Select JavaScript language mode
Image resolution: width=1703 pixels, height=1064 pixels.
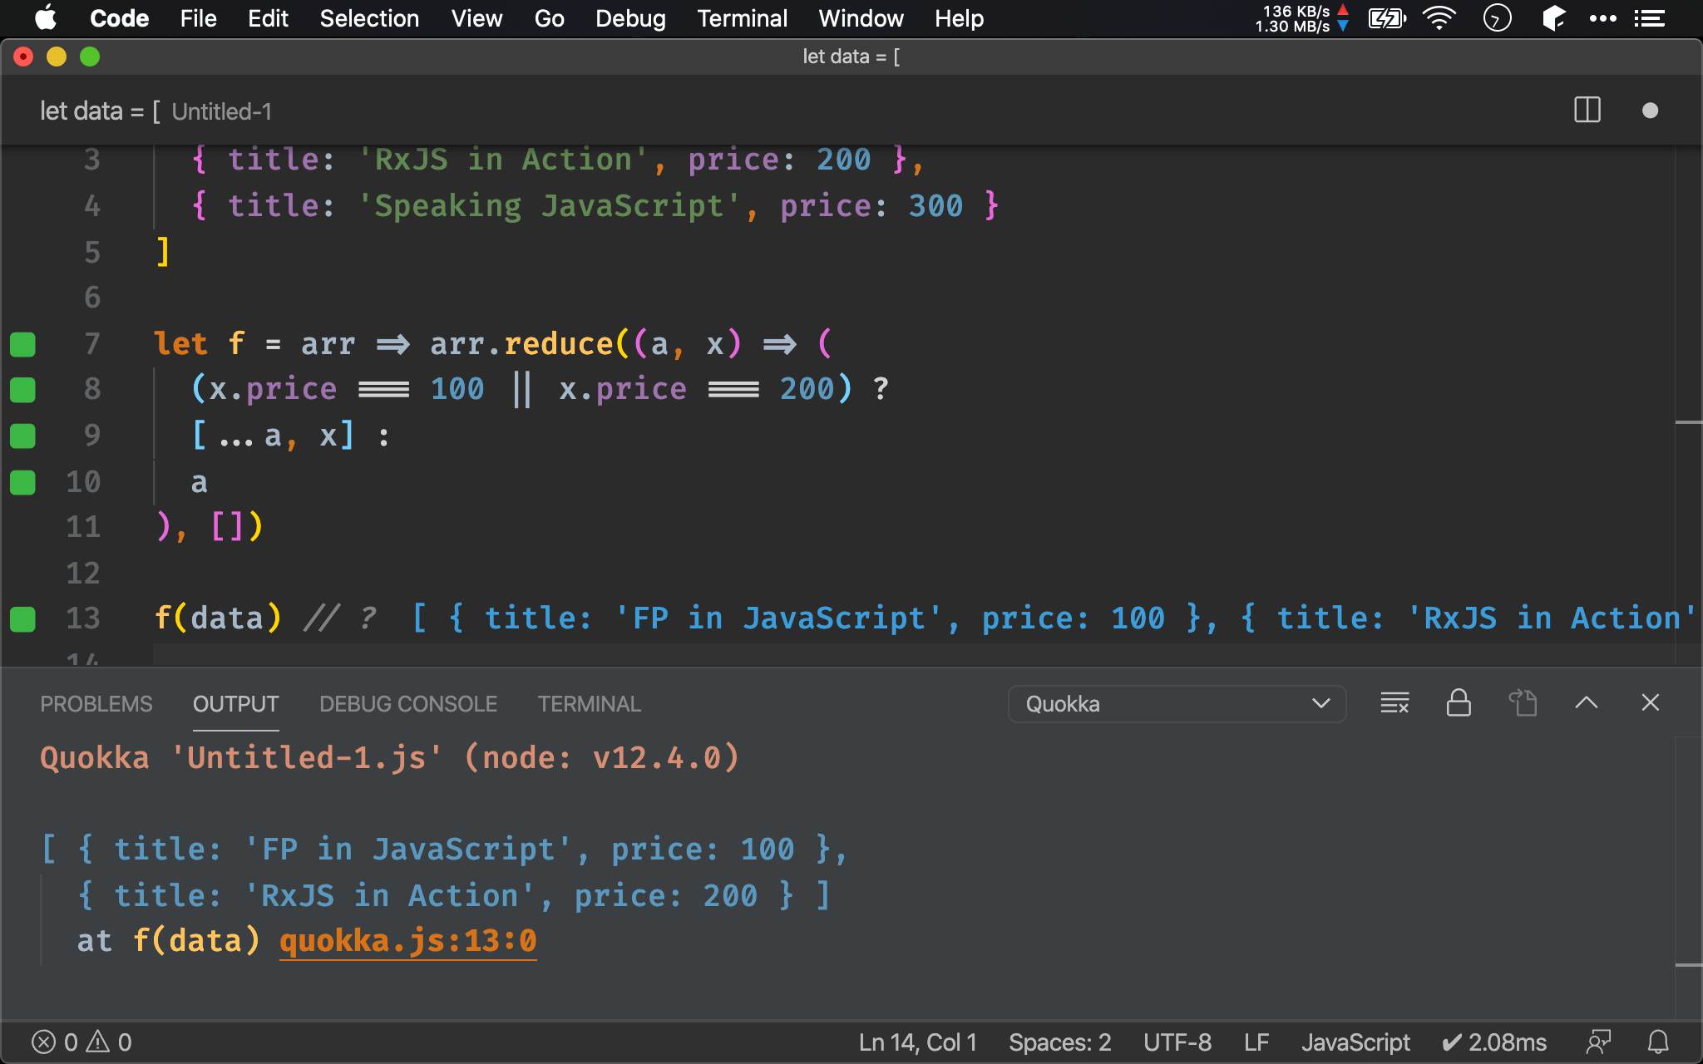click(1355, 1042)
